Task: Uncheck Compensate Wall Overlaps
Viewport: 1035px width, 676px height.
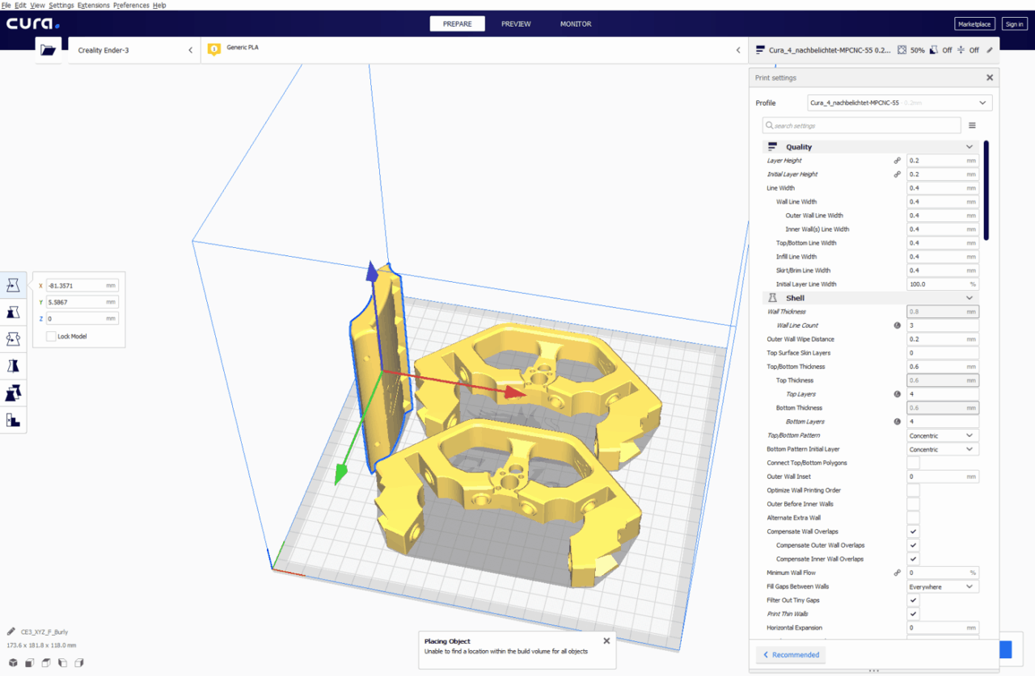Action: (x=913, y=531)
